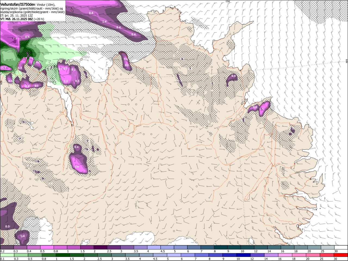
Task: Pick the darkest purple 2–2.5 swatch in upper legend
Action: coord(100,247)
